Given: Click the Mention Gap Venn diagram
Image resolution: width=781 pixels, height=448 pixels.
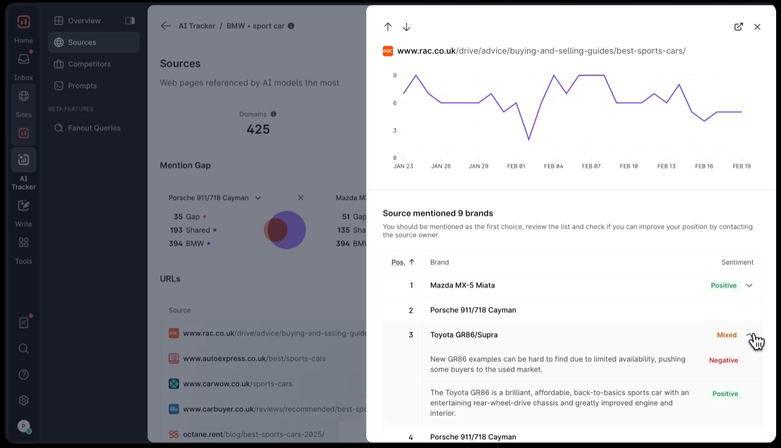Looking at the screenshot, I should pos(285,230).
